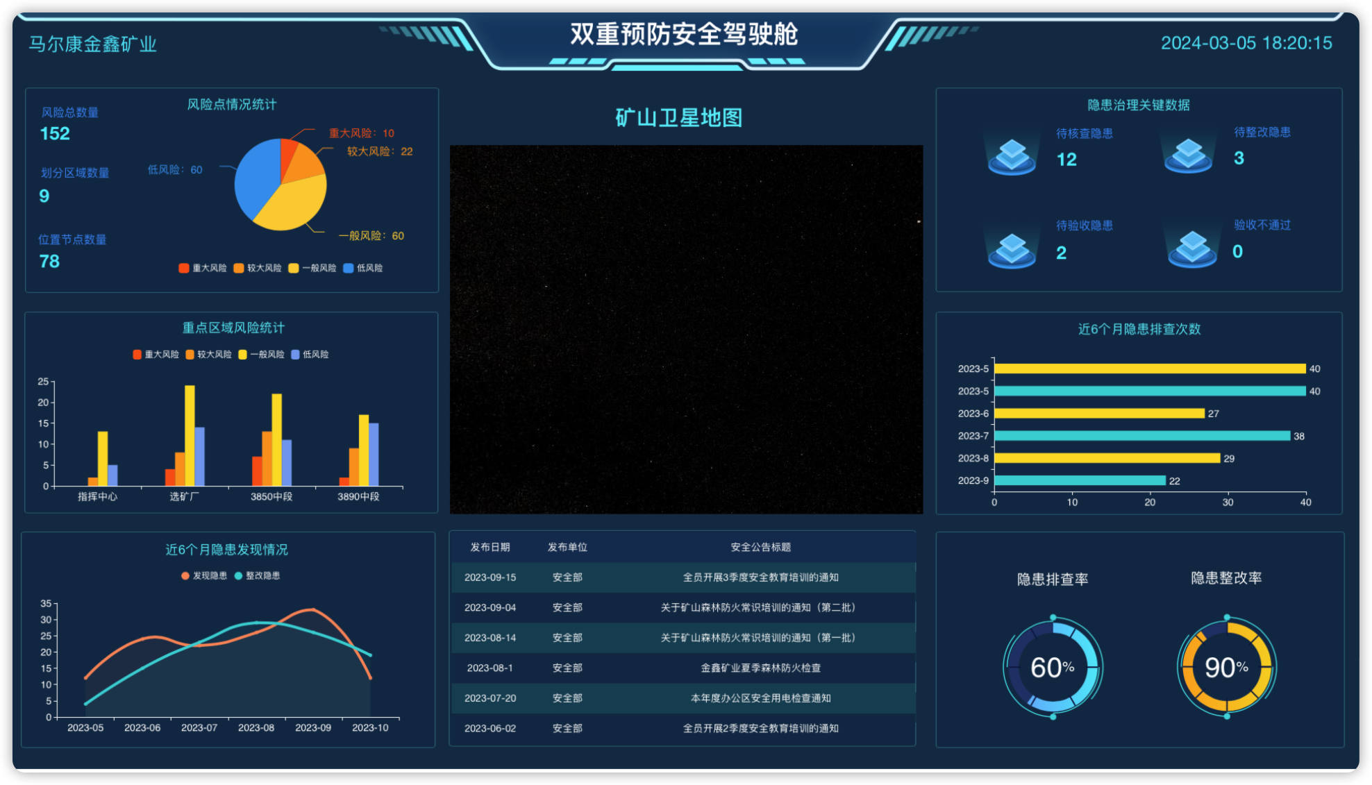The image size is (1372, 785).
Task: Click the 隐患排查率 60% gauge
Action: (x=1053, y=667)
